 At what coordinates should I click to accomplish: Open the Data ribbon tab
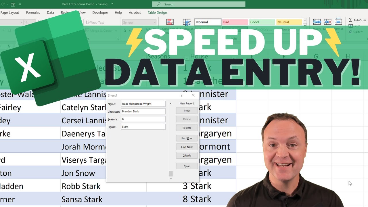50,13
